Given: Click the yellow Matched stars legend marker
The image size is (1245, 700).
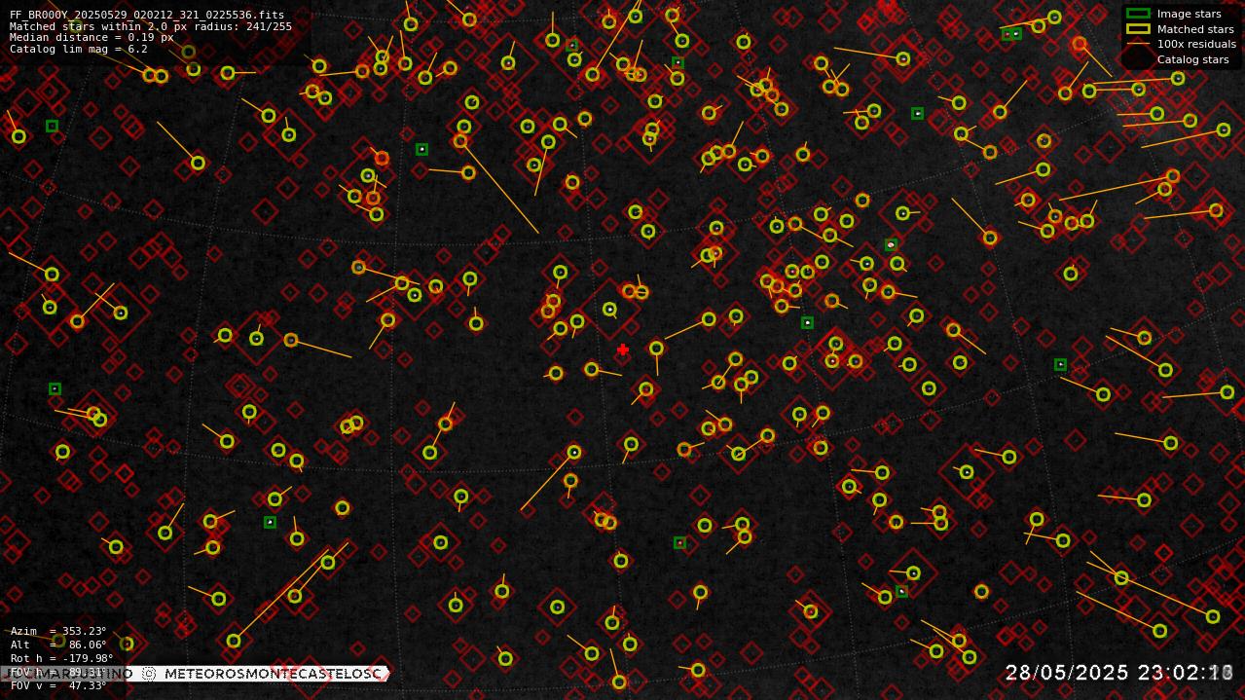Looking at the screenshot, I should 1138,29.
